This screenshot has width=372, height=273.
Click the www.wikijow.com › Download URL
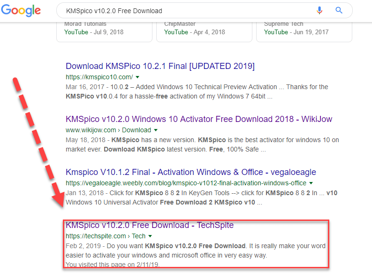(x=108, y=130)
